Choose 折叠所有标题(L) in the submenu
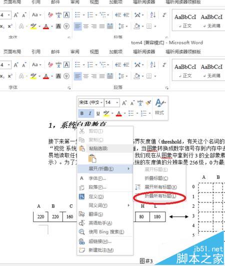The image size is (225, 266). 159,196
